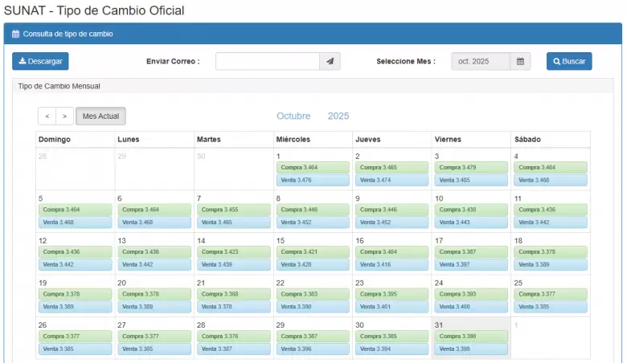Type in the Enviar Correo email field
The image size is (627, 363).
point(267,62)
